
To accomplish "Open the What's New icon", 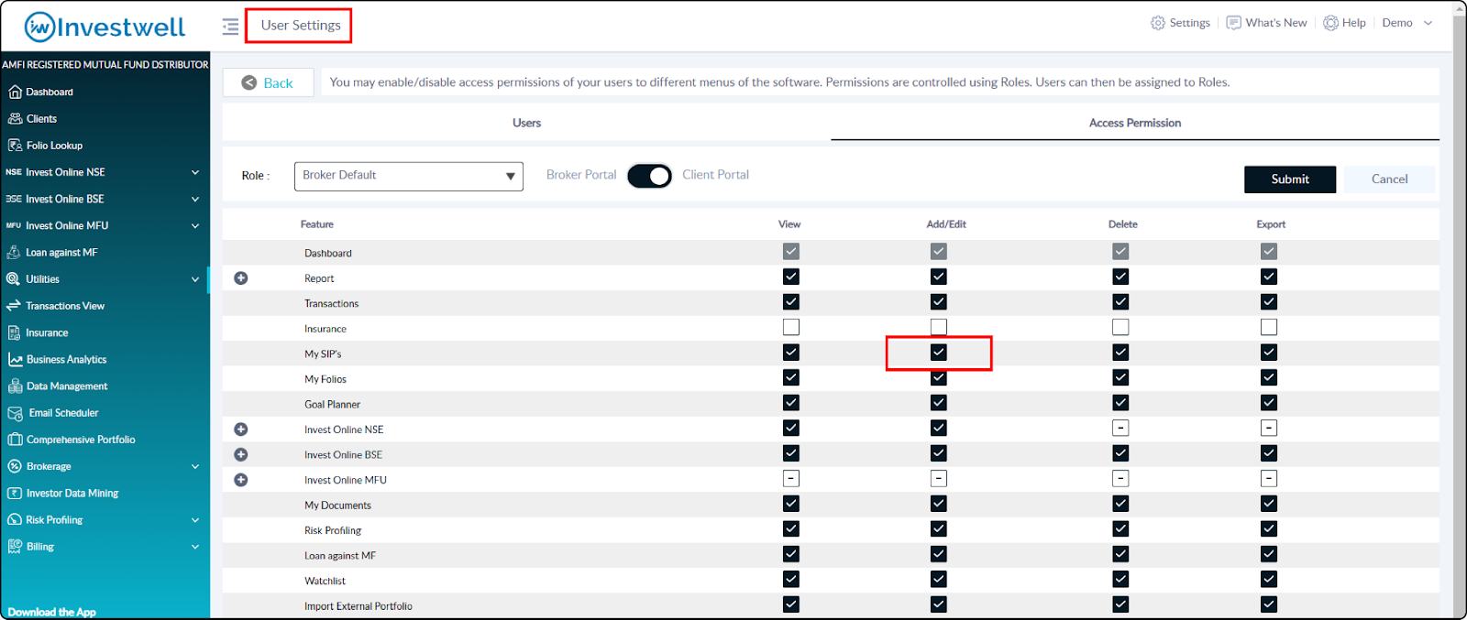I will pos(1234,23).
